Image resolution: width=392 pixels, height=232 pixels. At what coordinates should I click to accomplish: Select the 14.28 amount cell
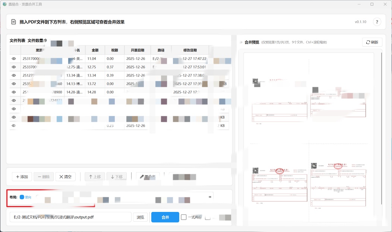pos(95,92)
